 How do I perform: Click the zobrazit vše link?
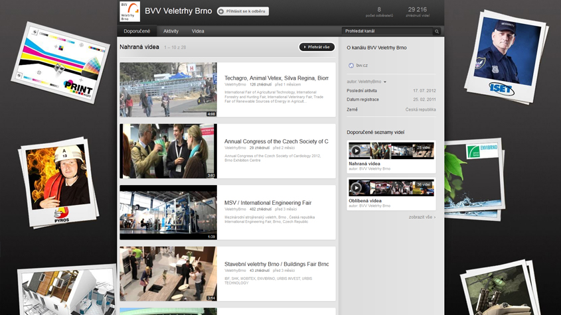(x=422, y=217)
